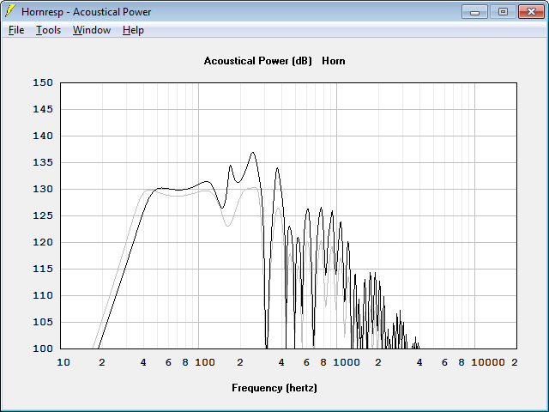The width and height of the screenshot is (549, 412).
Task: Click the 150 dB y-axis value
Action: (43, 82)
